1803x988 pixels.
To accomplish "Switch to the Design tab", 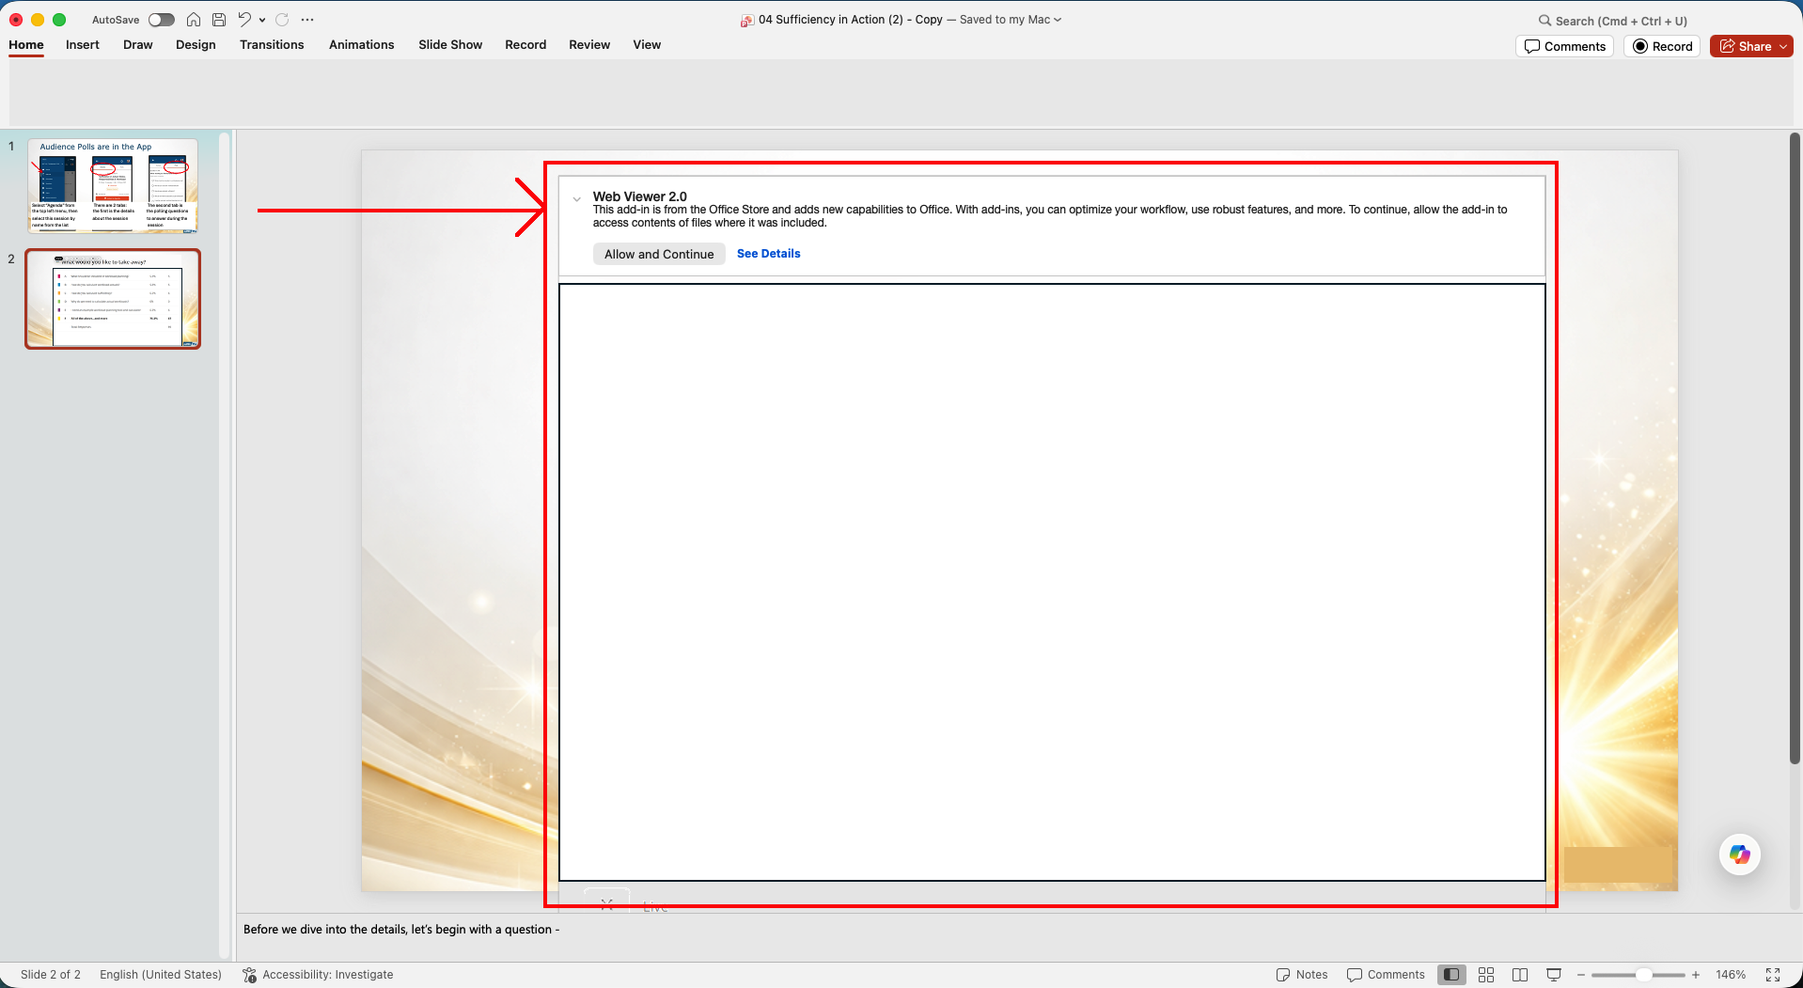I will point(196,45).
